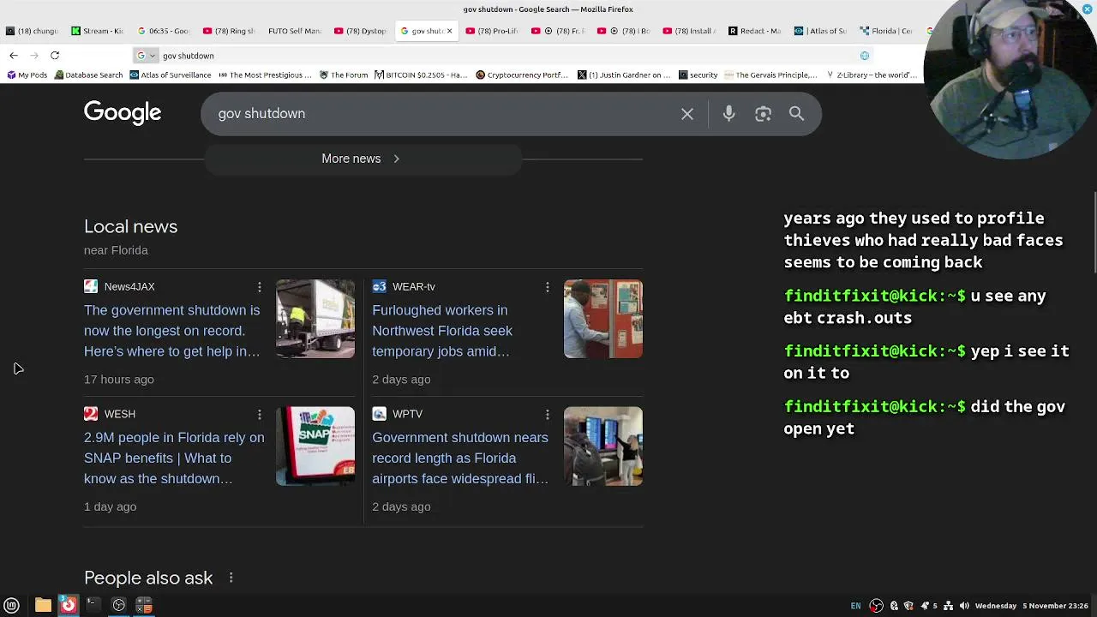Submit search with the magnifying glass icon
The height and width of the screenshot is (617, 1097).
(x=796, y=114)
